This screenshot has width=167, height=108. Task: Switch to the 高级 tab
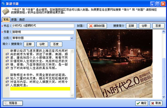coord(22,20)
